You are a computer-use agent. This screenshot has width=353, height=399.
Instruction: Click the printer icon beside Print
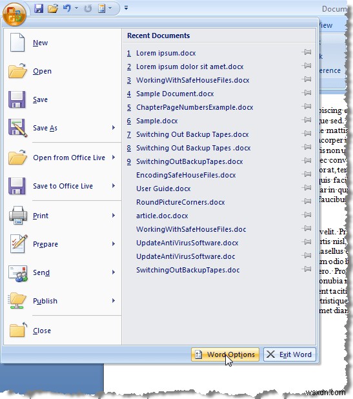click(18, 215)
